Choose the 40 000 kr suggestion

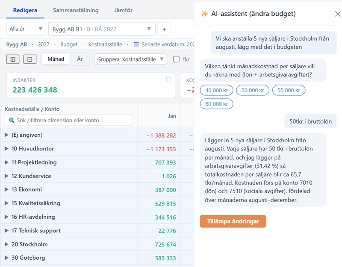[x=217, y=90]
